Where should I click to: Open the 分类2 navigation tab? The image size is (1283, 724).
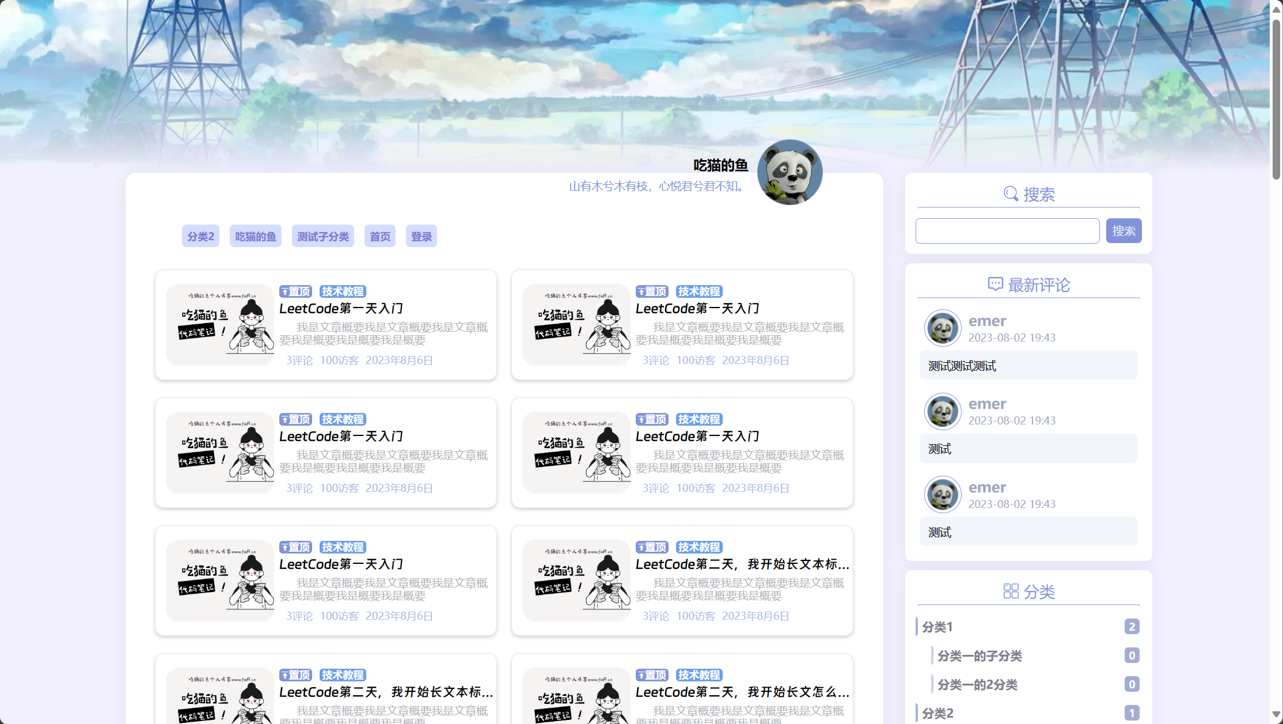point(200,236)
